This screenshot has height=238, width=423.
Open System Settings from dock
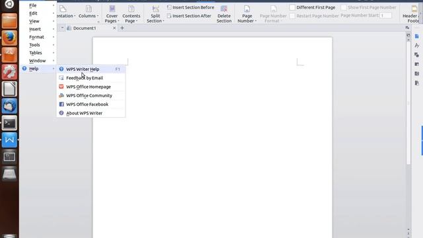(x=9, y=72)
